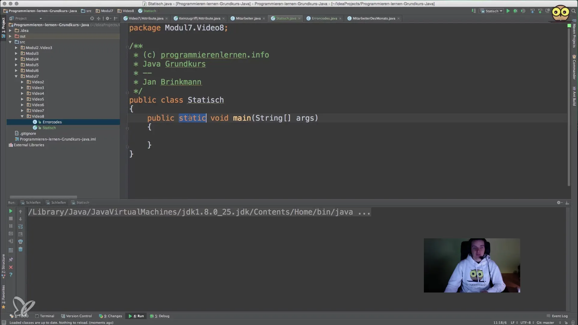Click the green Debug bug icon
The width and height of the screenshot is (578, 325).
[x=515, y=11]
